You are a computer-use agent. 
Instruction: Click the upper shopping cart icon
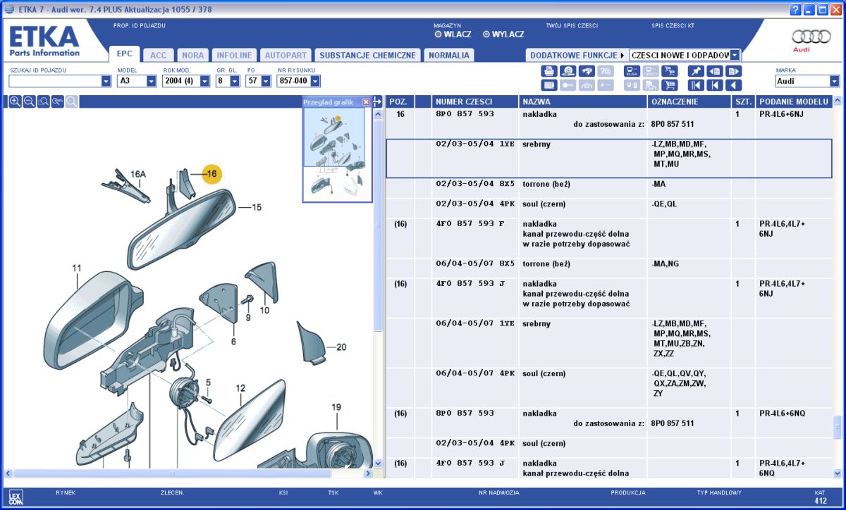tap(670, 71)
